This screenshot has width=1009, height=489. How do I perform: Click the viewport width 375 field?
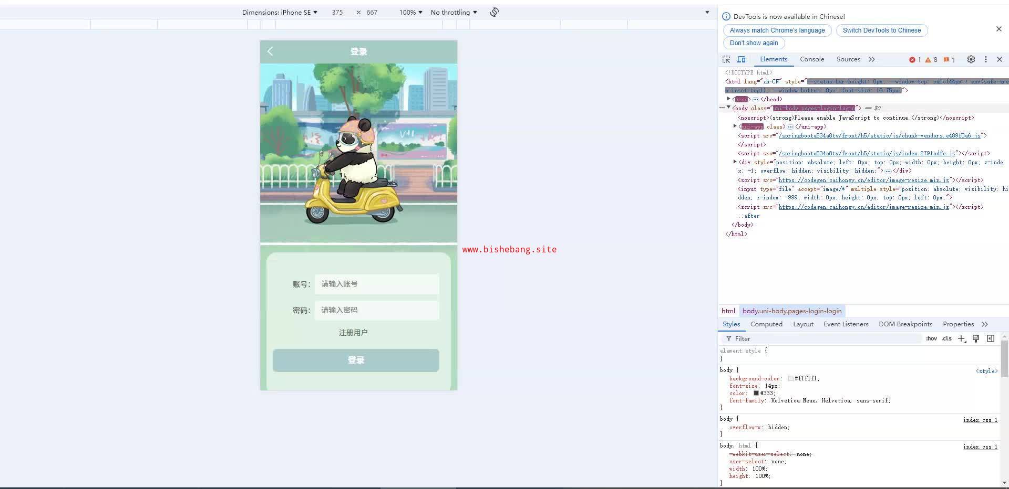point(337,12)
